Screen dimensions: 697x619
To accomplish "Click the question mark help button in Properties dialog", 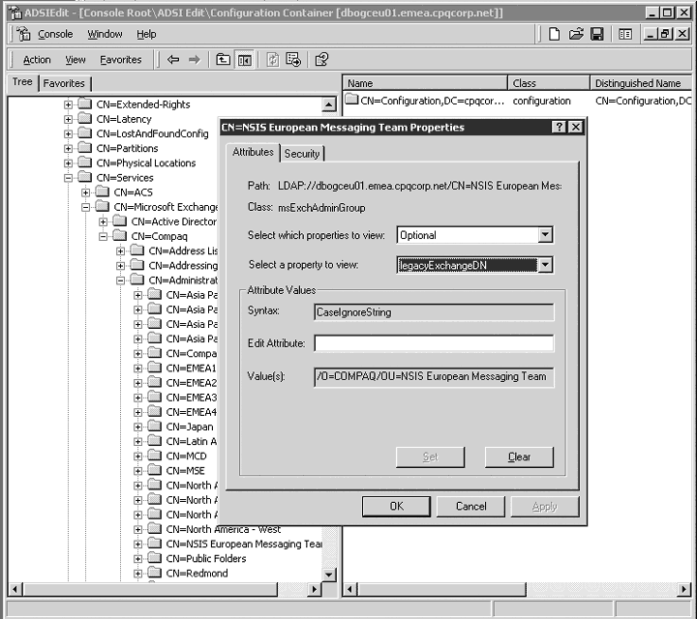I will (x=560, y=128).
